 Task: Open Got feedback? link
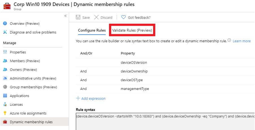[x=139, y=17]
